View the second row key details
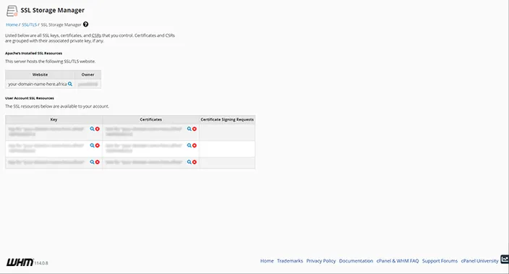The width and height of the screenshot is (509, 274). coord(93,145)
